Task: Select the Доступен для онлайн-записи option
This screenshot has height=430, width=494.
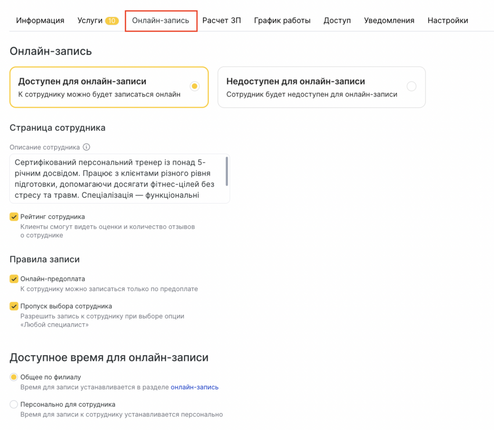Action: pyautogui.click(x=194, y=87)
